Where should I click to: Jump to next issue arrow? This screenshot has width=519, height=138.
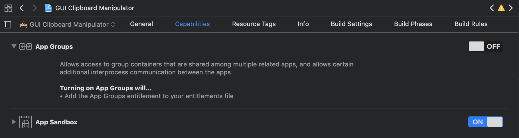[x=511, y=8]
